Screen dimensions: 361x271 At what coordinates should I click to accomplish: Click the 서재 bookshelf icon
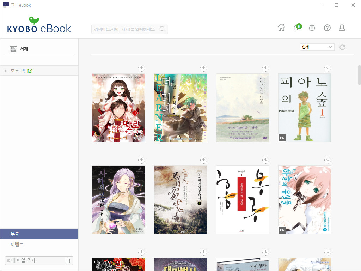(13, 49)
